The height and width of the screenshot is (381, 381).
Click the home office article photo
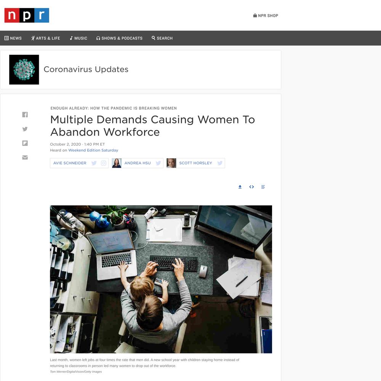click(x=161, y=279)
